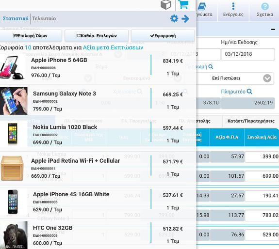The image size is (279, 249).
Task: Click VAT value cell 76.86
Action: pos(228,235)
